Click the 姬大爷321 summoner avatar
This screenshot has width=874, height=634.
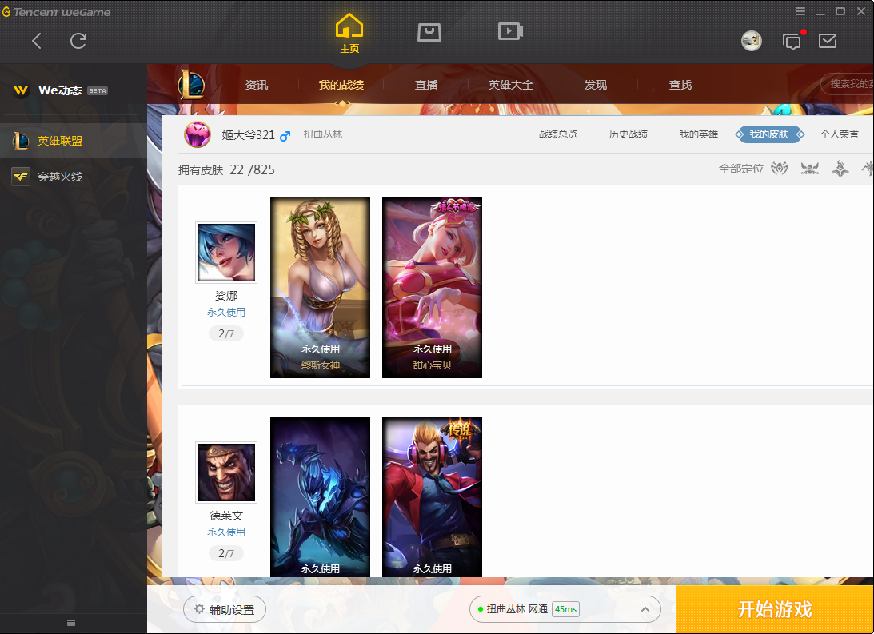coord(198,134)
